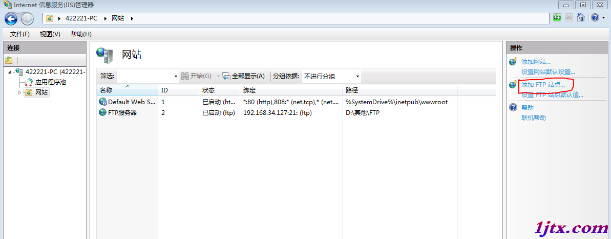
Task: Click the grayed Forward arrow button
Action: pos(27,19)
